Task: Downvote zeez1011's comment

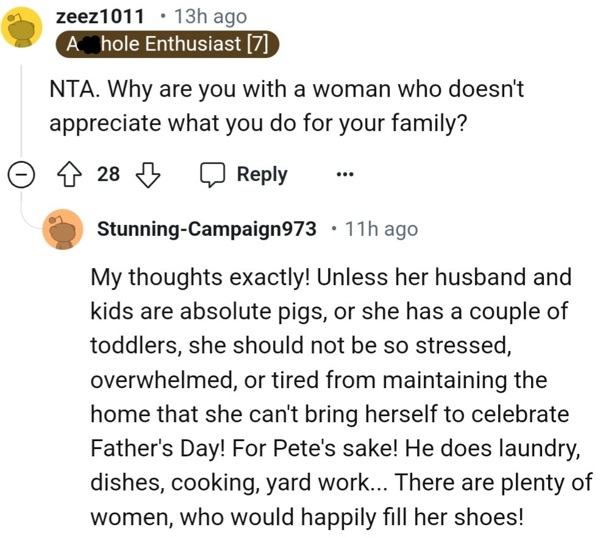Action: (x=148, y=175)
